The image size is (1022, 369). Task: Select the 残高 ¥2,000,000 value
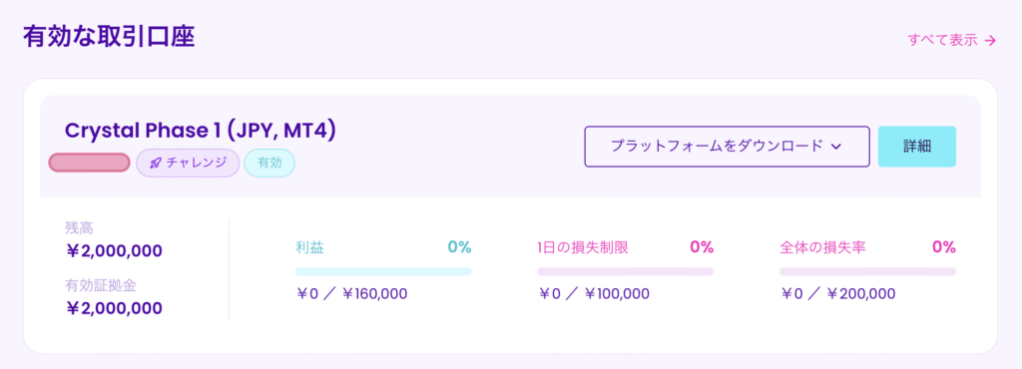[114, 251]
